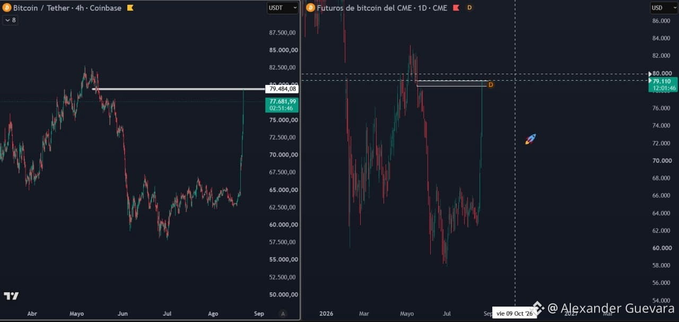The image size is (679, 322).
Task: Open the USD currency dropdown on the CME chart
Action: pyautogui.click(x=663, y=8)
